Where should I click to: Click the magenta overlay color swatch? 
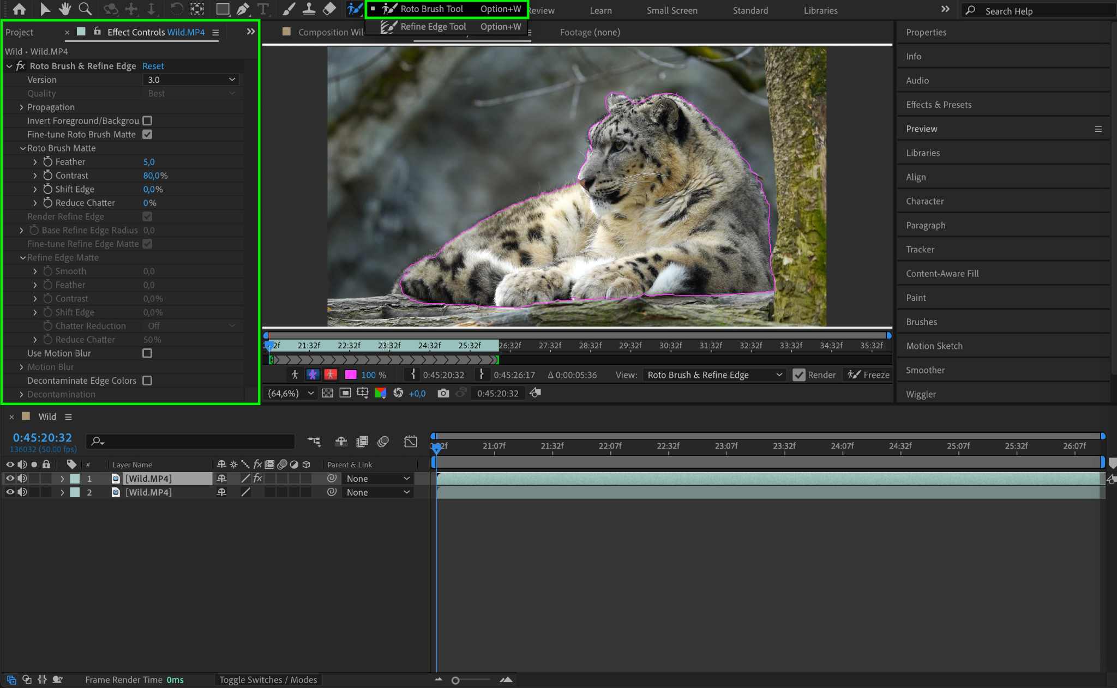tap(351, 375)
